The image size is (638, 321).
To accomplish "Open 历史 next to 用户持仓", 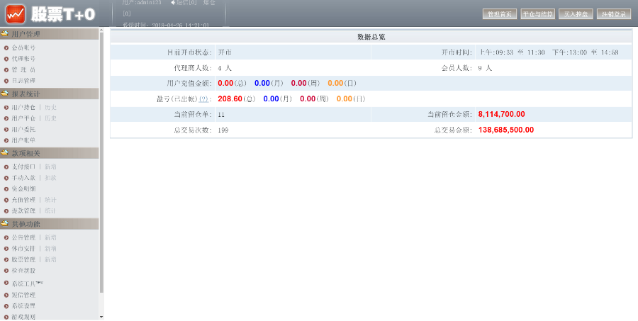I will coord(50,108).
